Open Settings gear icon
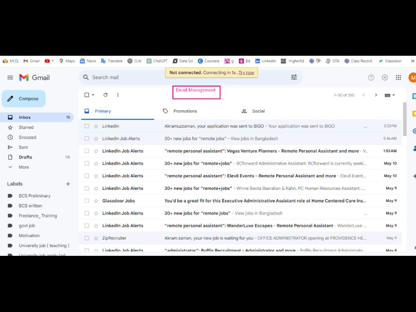416x312 pixels. click(385, 77)
